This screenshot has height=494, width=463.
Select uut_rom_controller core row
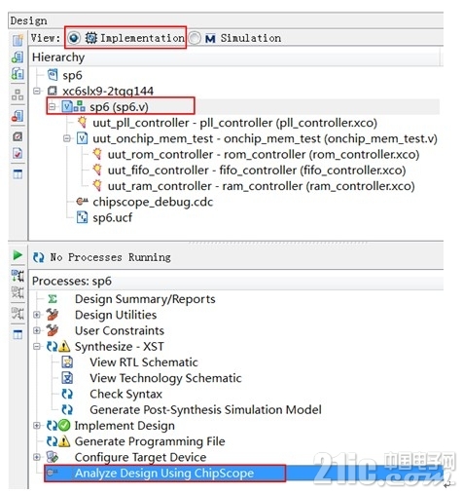click(264, 154)
